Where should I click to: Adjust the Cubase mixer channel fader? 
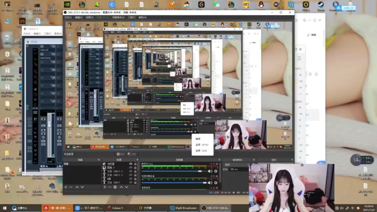pos(49,124)
